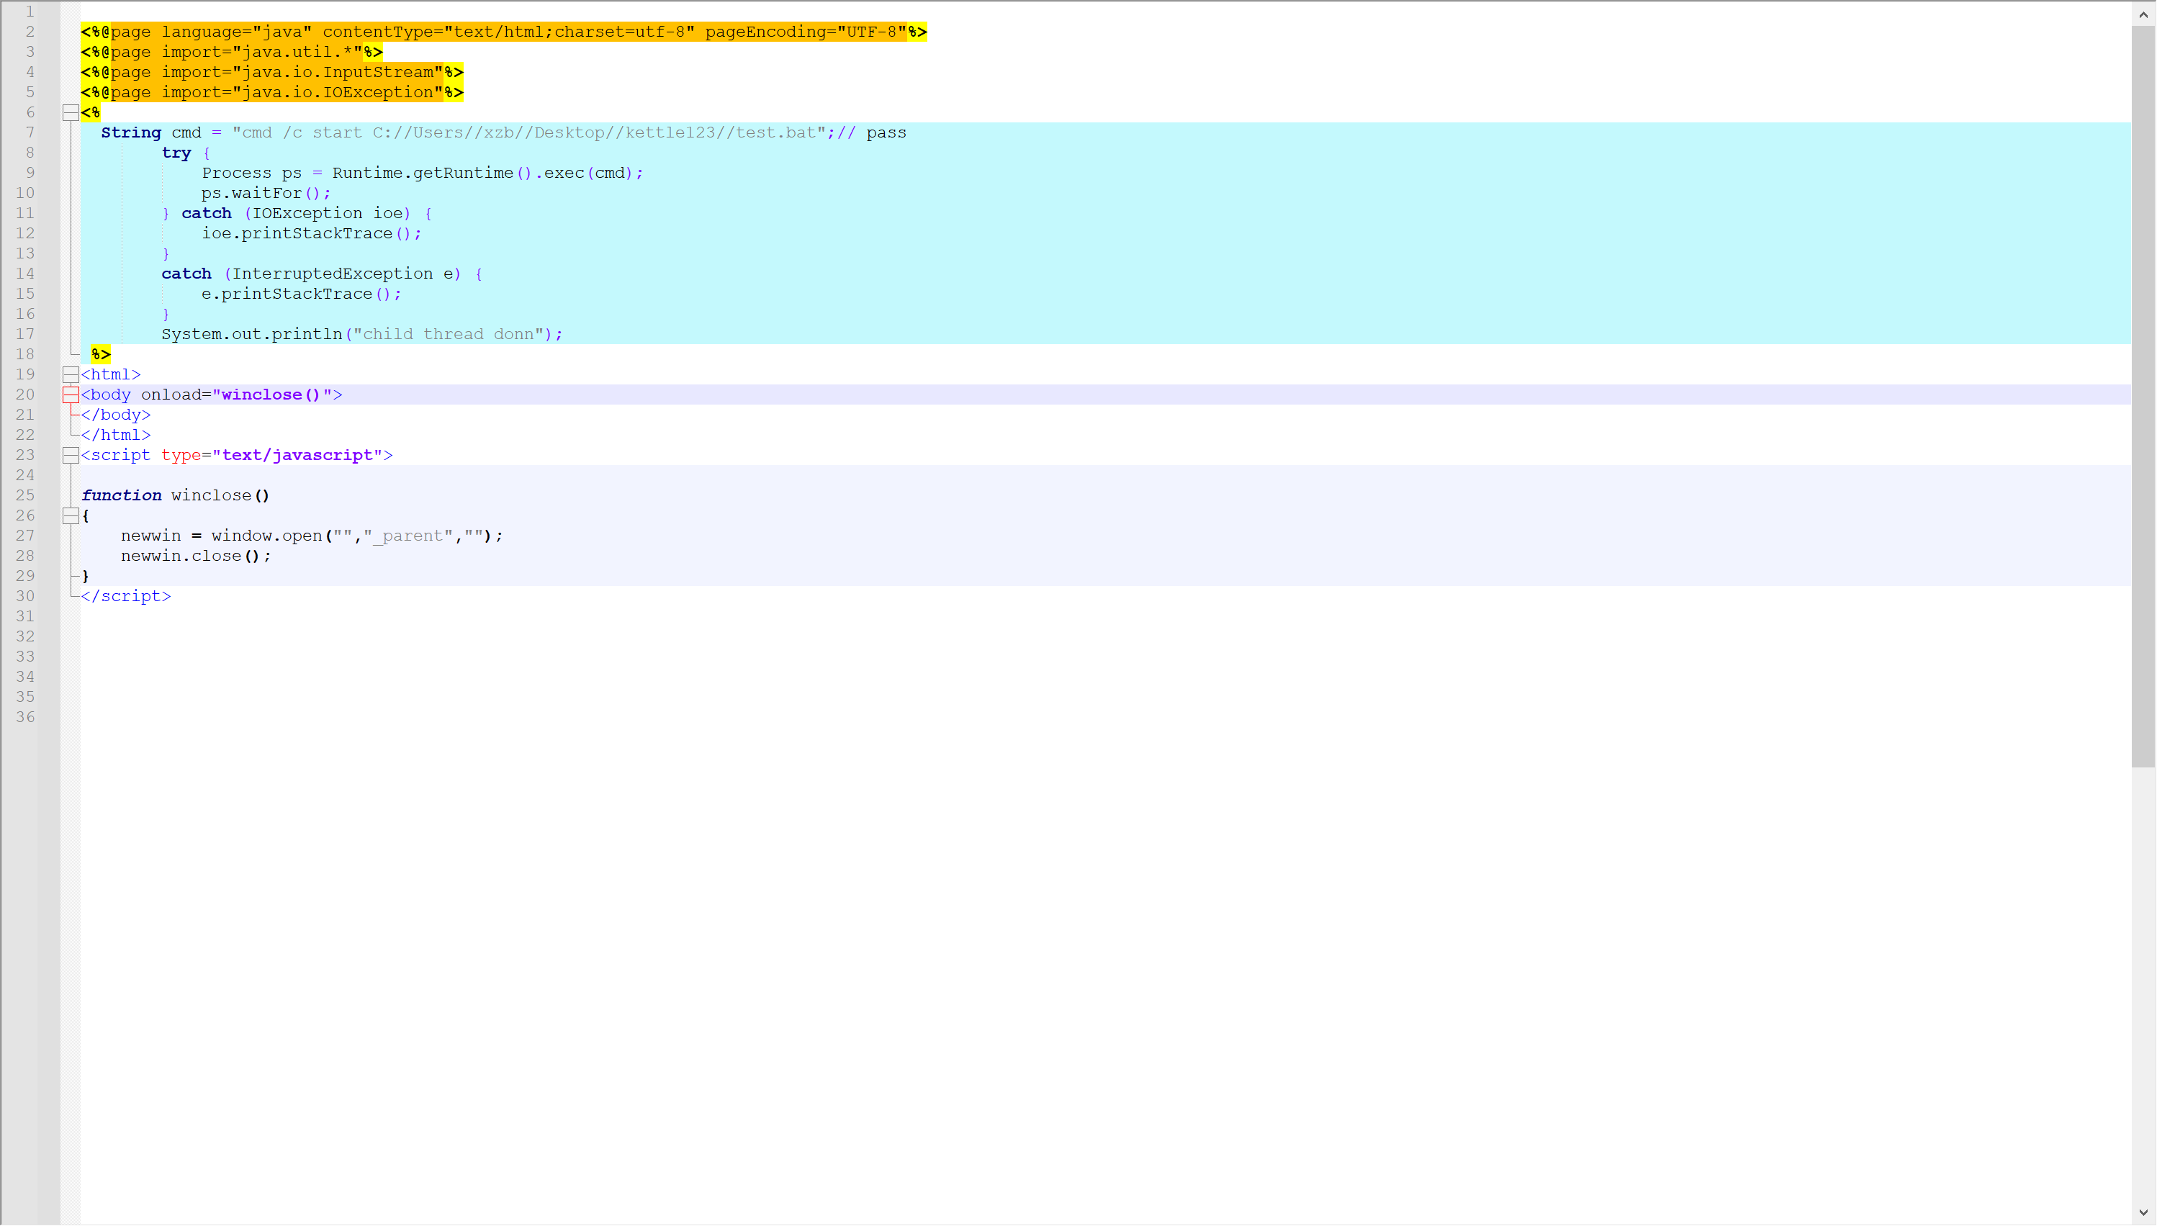Click ioe.printStackTrace() statement
This screenshot has height=1226, width=2157.
pyautogui.click(x=312, y=234)
